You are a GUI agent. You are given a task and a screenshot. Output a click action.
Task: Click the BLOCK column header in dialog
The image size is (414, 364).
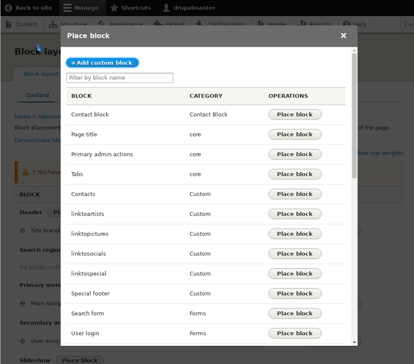pos(81,96)
